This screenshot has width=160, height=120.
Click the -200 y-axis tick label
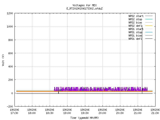pos(10,106)
